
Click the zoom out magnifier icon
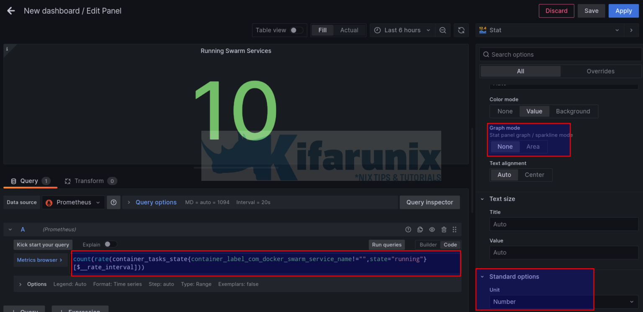(x=442, y=30)
